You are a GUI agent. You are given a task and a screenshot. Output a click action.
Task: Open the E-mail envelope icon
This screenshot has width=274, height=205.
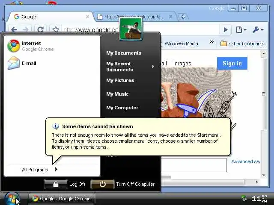coord(14,63)
